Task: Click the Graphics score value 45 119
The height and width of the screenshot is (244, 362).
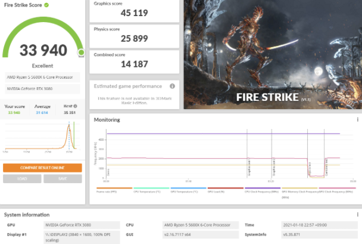Action: (135, 13)
